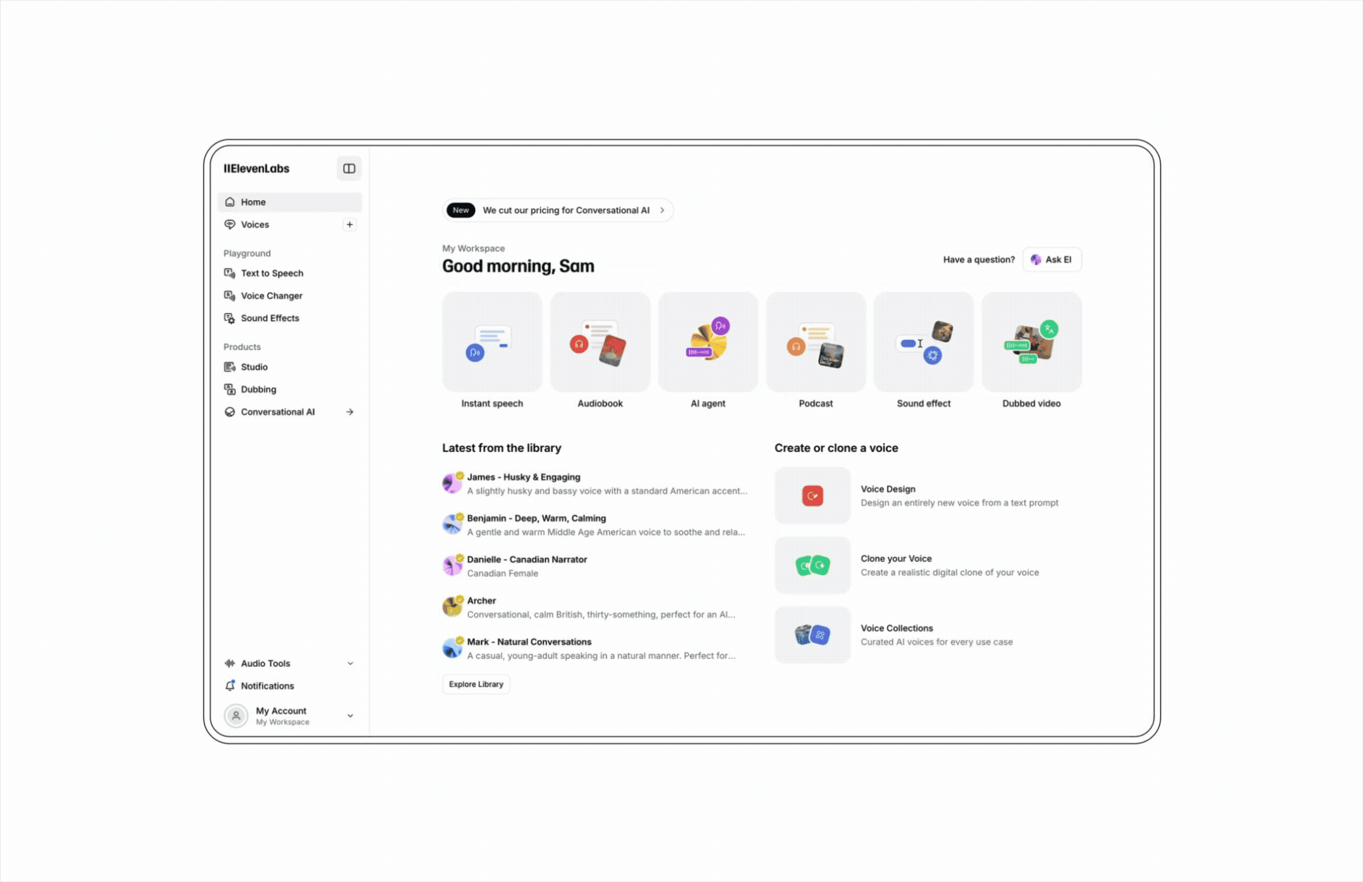The image size is (1363, 882).
Task: Open the My Account dropdown
Action: click(x=350, y=715)
